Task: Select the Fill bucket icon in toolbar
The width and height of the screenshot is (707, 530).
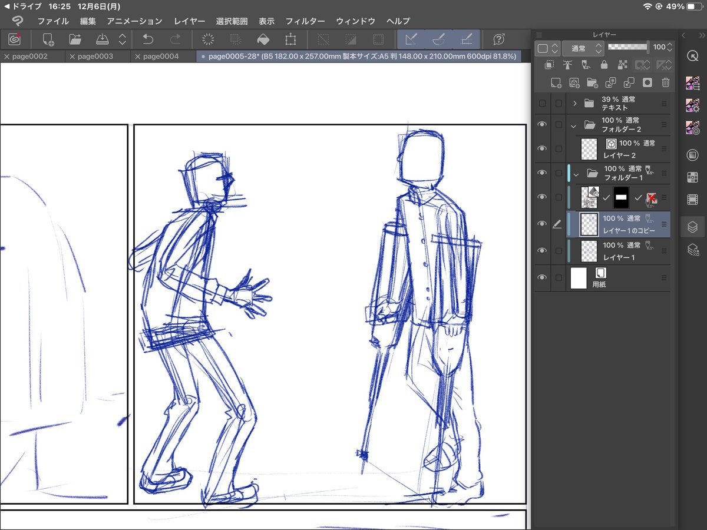Action: point(263,39)
